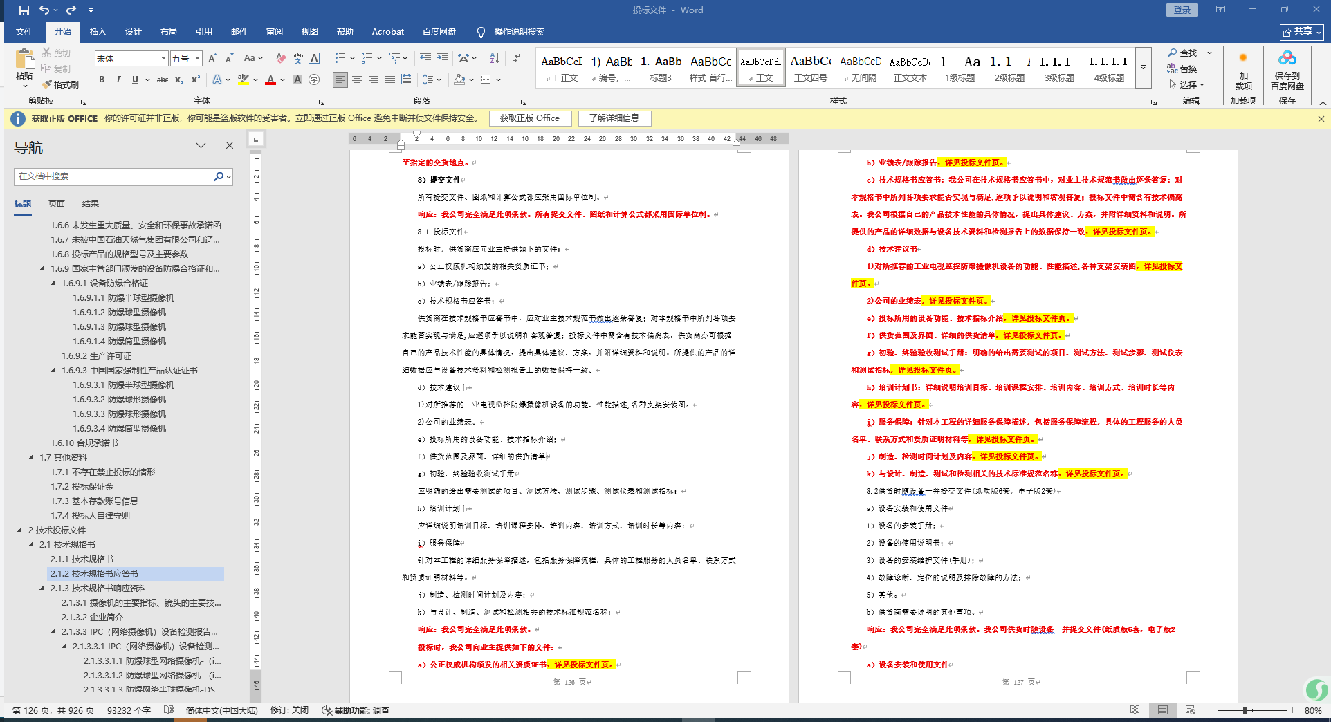Screen dimensions: 1331x722
Task: Click the 保存到百度网盘 cloud icon
Action: coord(1287,69)
